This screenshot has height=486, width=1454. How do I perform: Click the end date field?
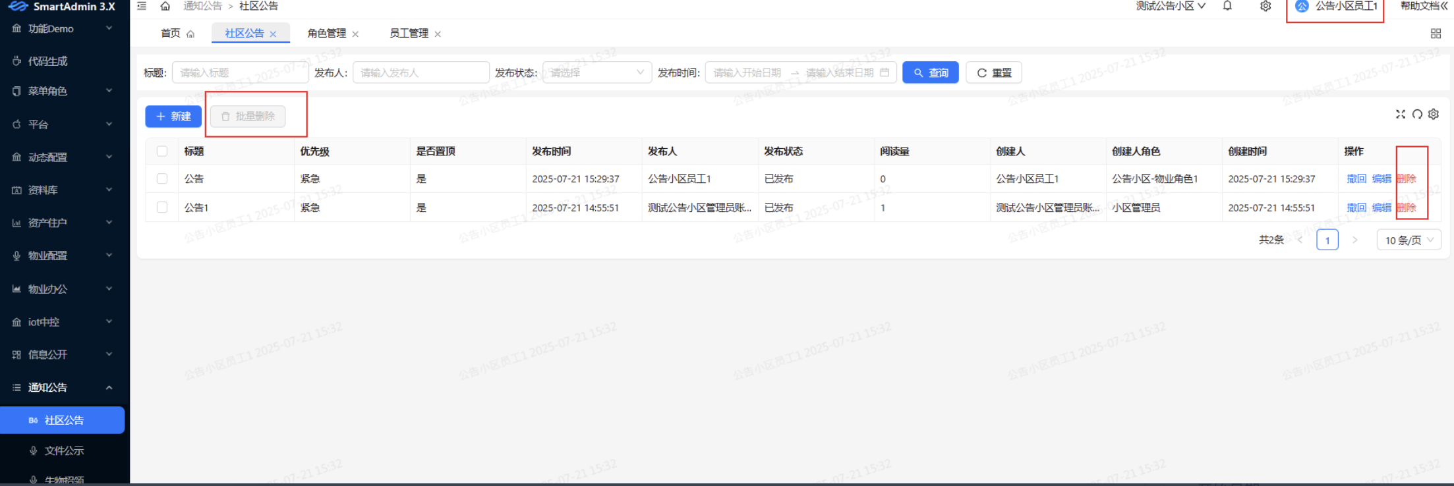pos(840,72)
